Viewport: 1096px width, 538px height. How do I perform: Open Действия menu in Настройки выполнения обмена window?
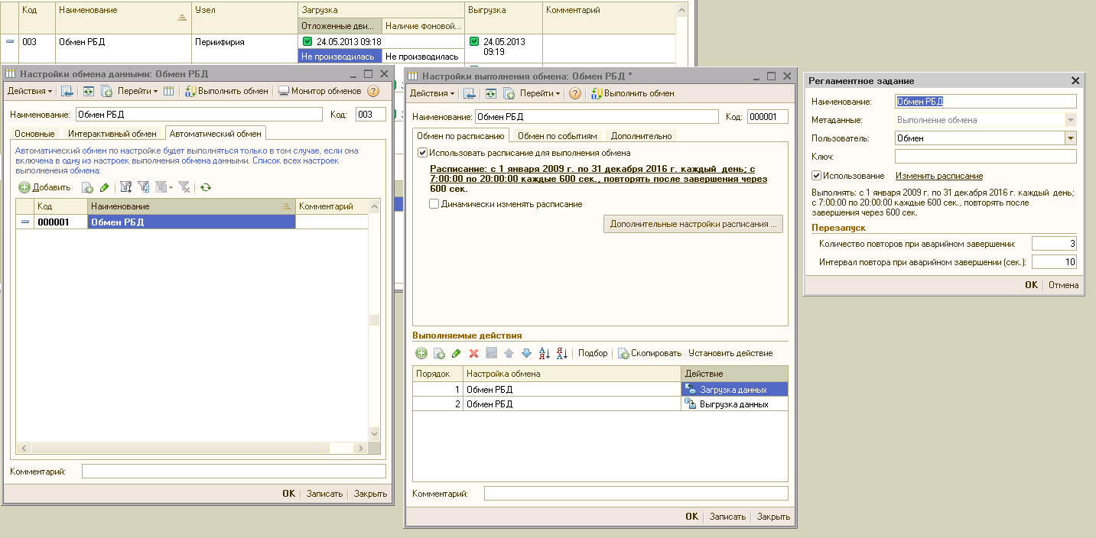(x=432, y=93)
